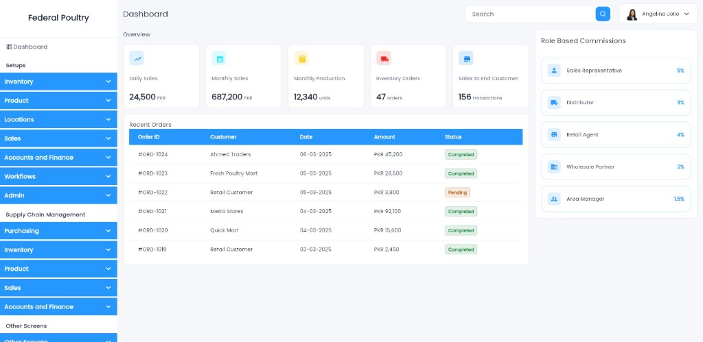Viewport: 703px width, 342px height.
Task: Open Sales menu under Supply Chain Management
Action: click(x=58, y=288)
